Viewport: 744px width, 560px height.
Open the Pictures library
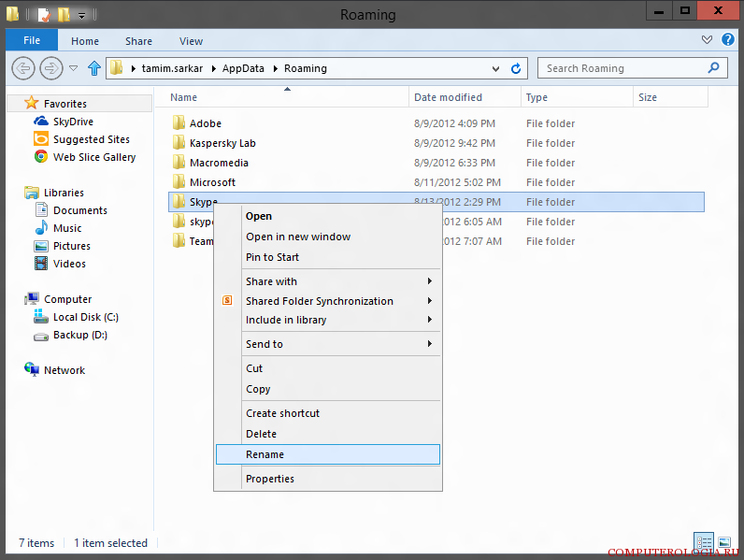pos(72,246)
